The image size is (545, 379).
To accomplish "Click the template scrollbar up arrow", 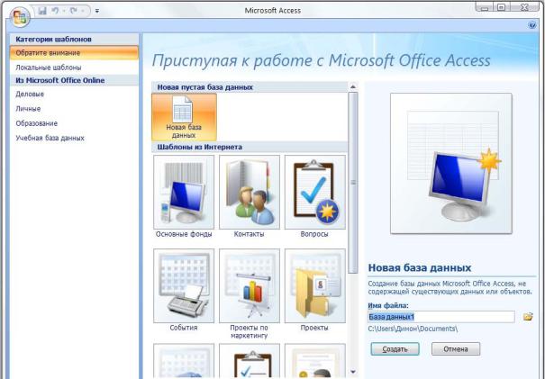I will pyautogui.click(x=353, y=86).
